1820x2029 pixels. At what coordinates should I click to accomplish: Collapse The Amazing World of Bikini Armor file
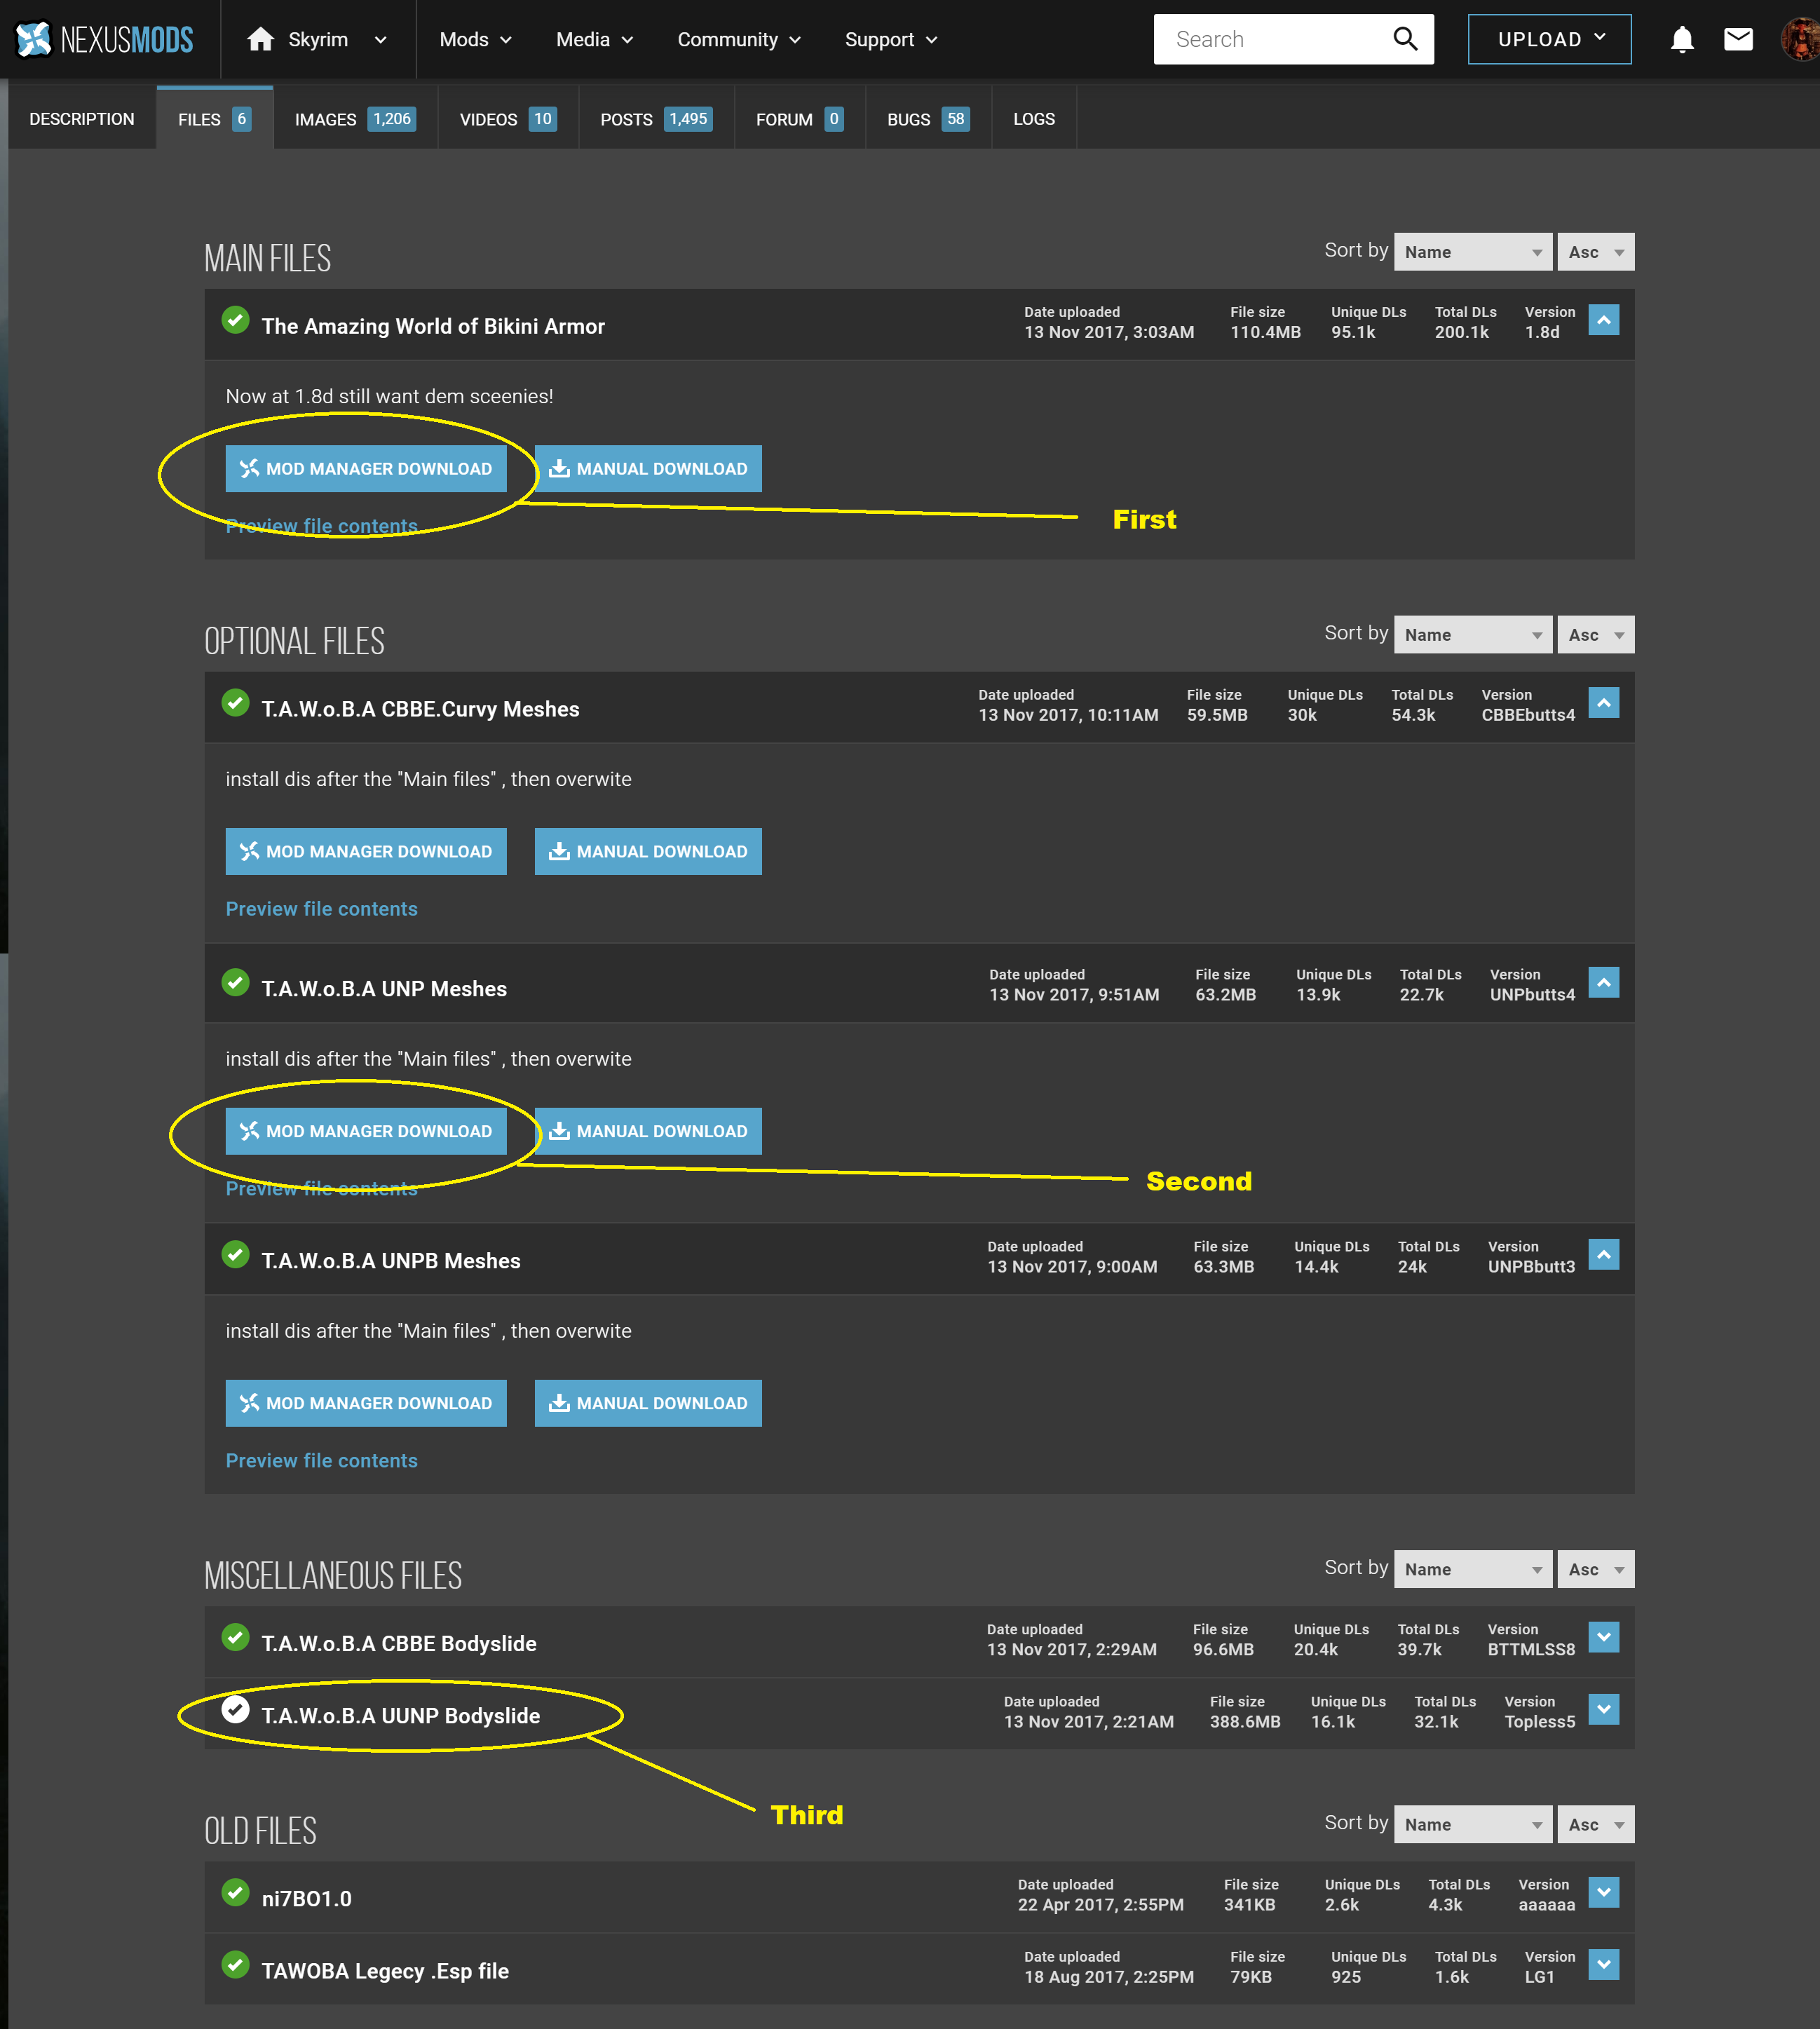coord(1603,320)
